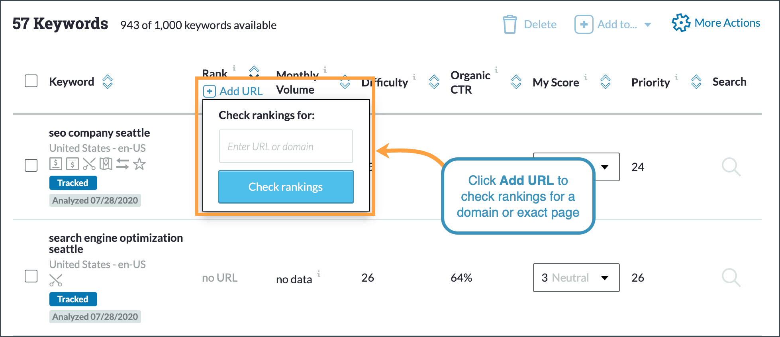Sort by Difficulty column arrows

pyautogui.click(x=434, y=82)
